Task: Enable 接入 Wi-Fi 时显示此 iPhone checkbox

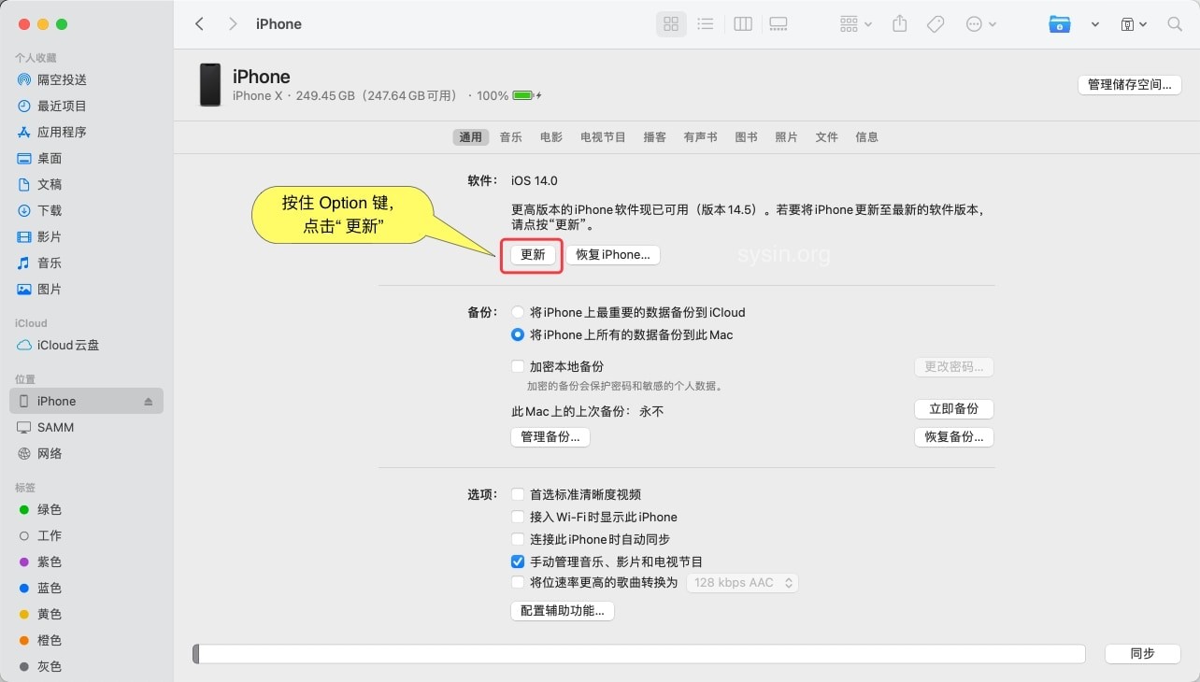Action: click(x=518, y=518)
